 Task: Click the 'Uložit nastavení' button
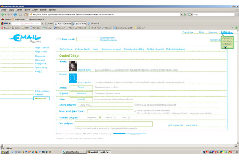(175, 125)
